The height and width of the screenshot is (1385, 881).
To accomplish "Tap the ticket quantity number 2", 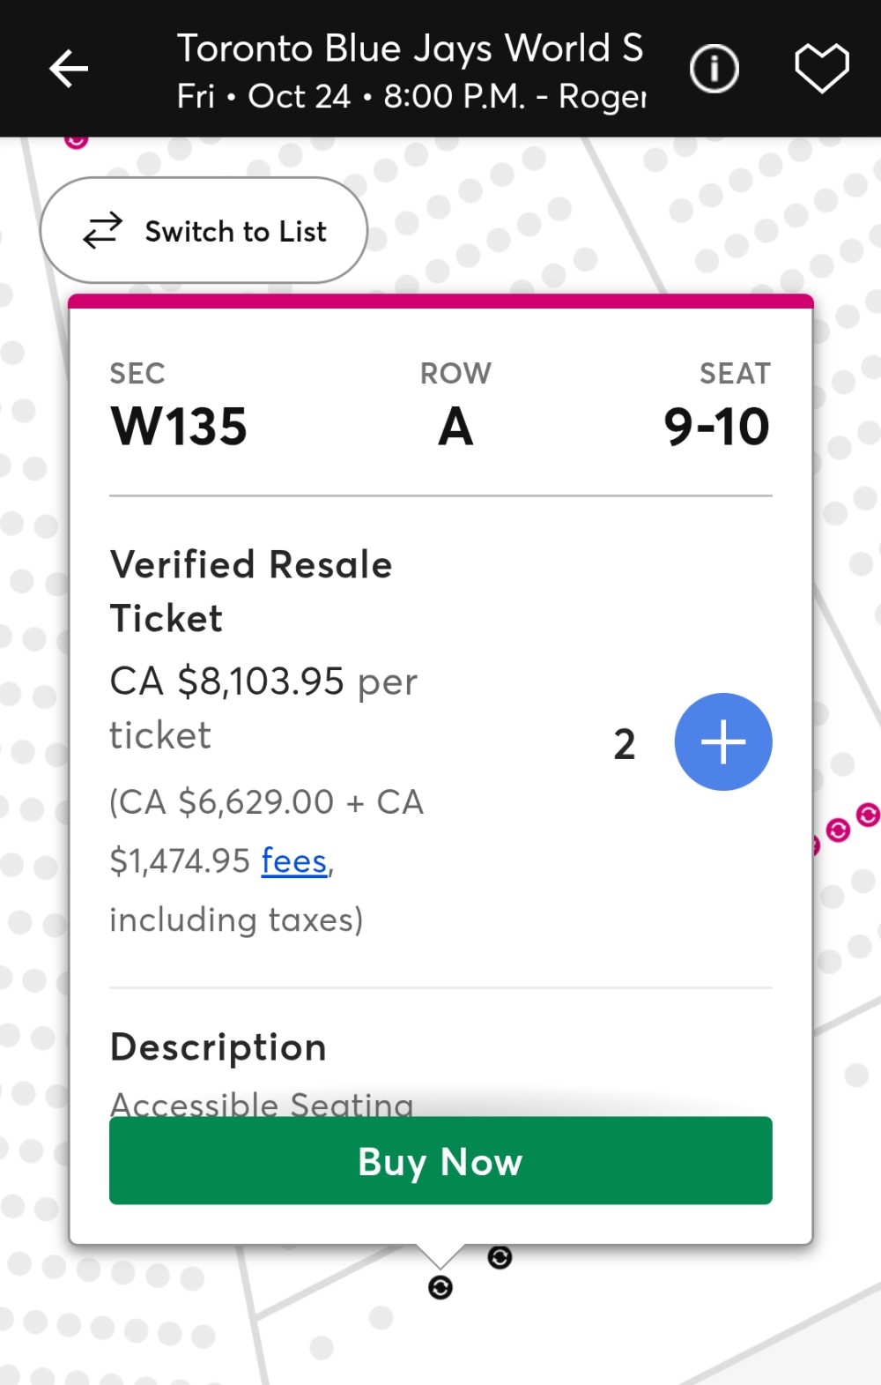I will tap(625, 743).
